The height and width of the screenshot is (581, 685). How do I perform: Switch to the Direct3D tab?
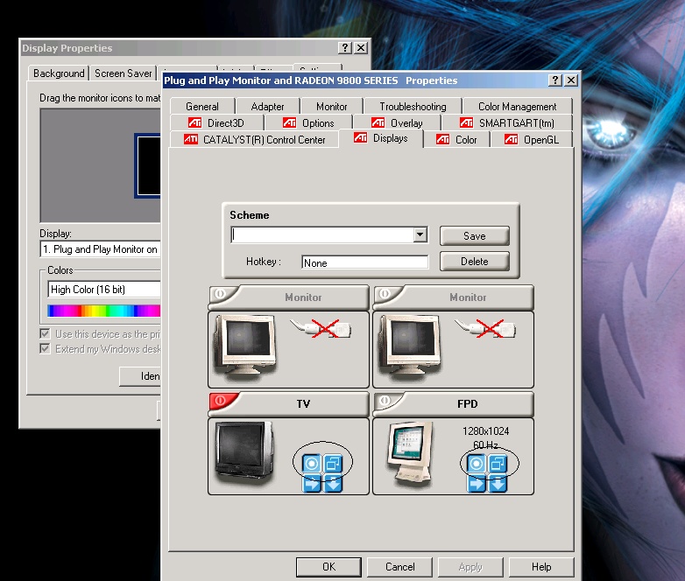click(216, 123)
